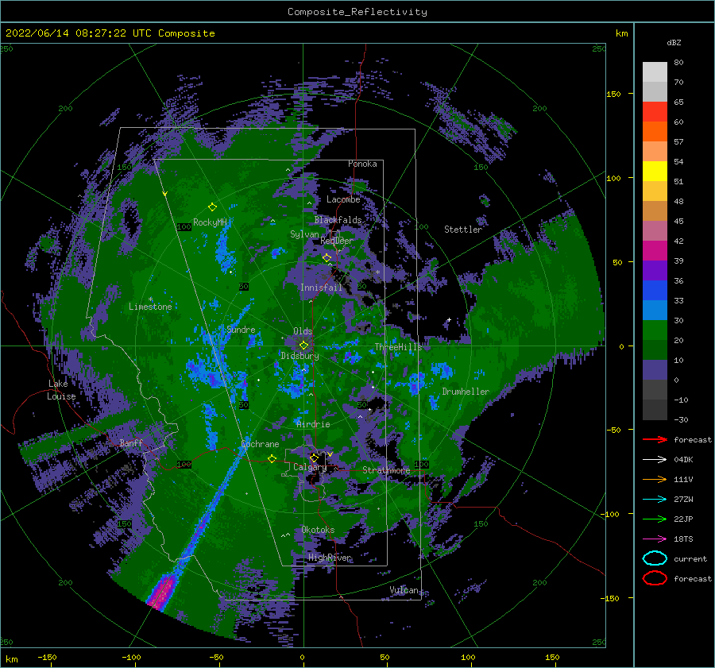Image resolution: width=715 pixels, height=668 pixels.
Task: Click the RedDeer city label
Action: [x=337, y=241]
